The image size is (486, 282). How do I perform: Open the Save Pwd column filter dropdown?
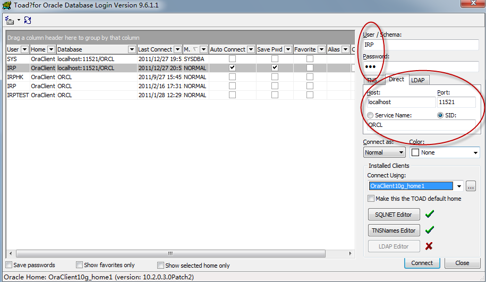[x=288, y=49]
